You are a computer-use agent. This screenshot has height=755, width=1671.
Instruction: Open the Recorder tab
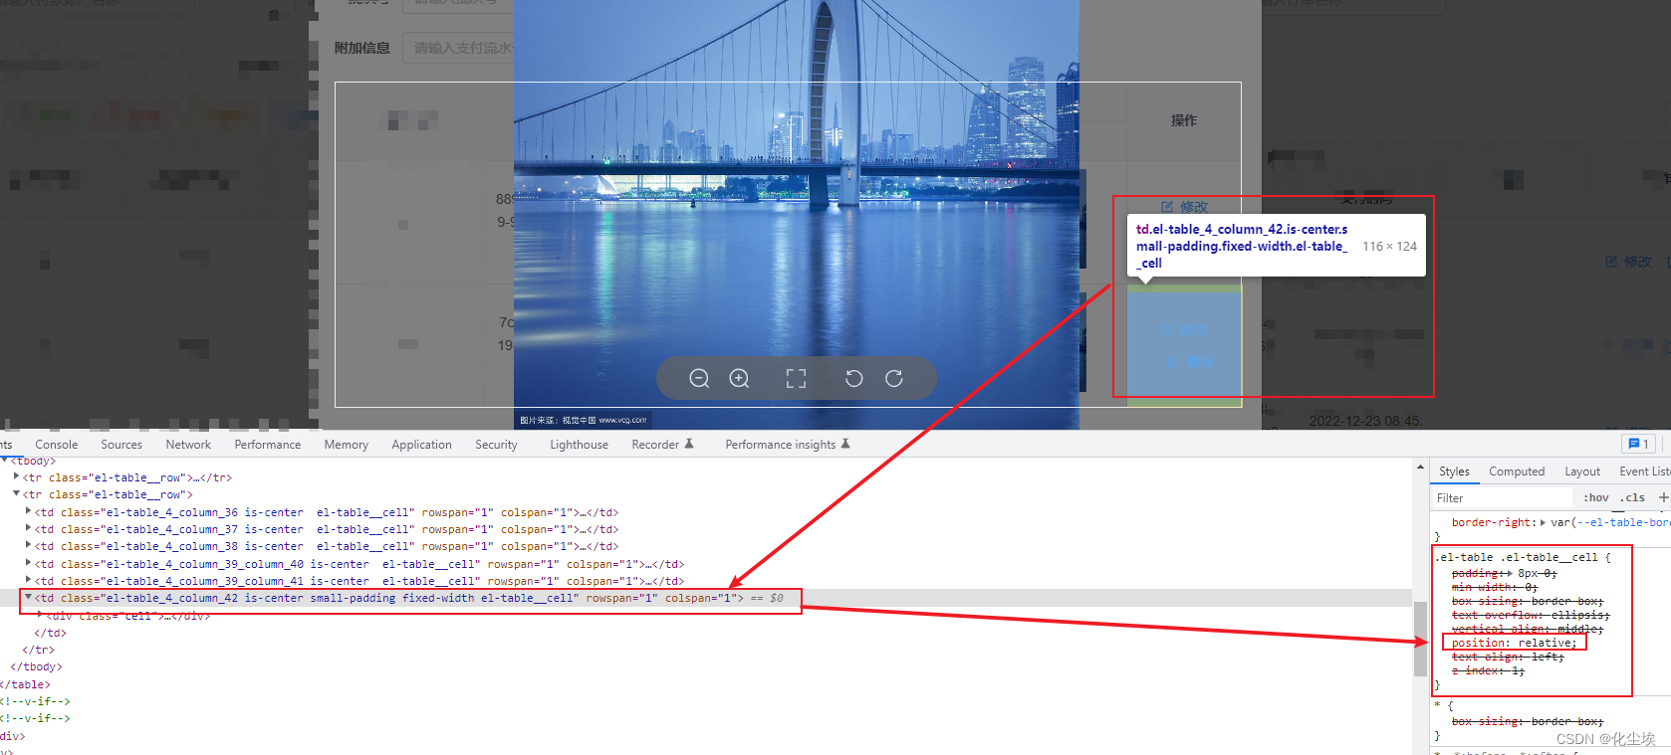662,445
